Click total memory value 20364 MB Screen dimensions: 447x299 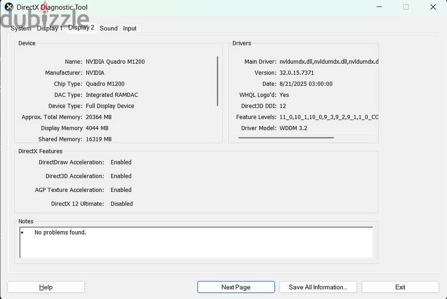[99, 117]
